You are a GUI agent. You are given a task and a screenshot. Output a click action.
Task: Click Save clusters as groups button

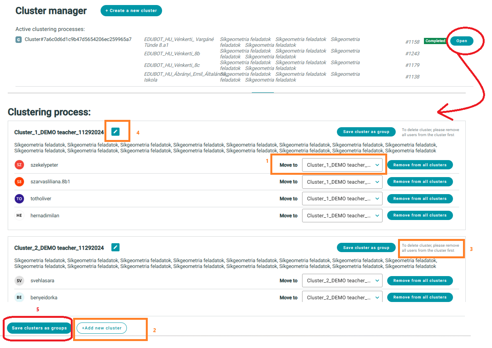pyautogui.click(x=39, y=328)
